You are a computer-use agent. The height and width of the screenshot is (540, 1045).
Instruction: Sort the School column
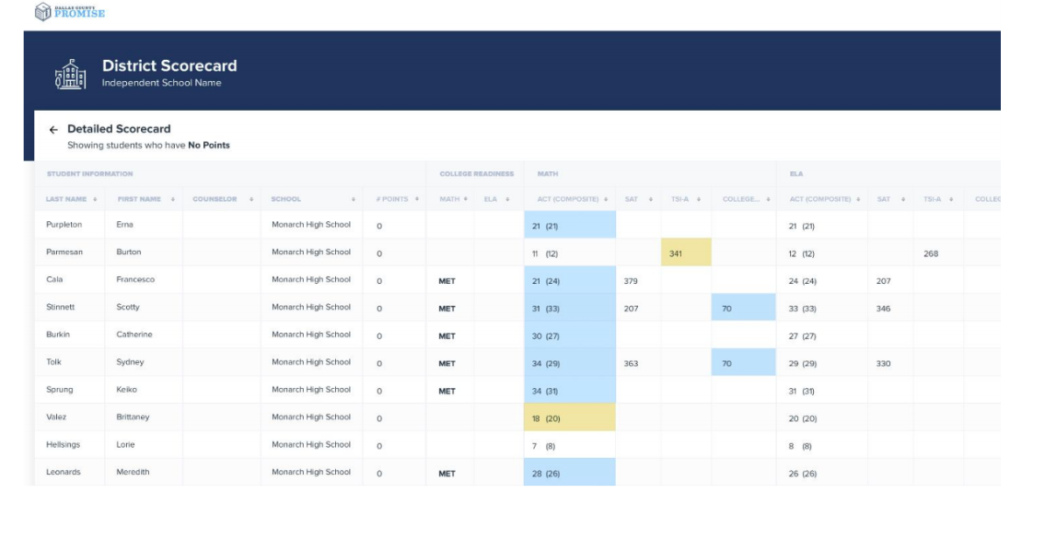click(354, 199)
